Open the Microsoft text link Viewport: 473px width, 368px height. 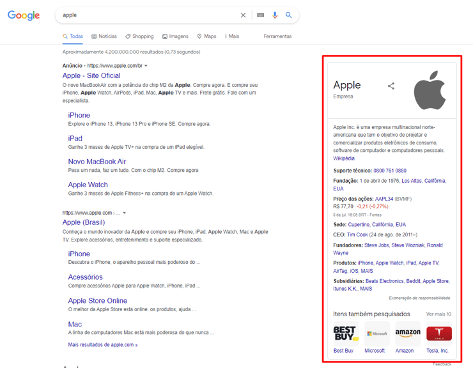[375, 351]
